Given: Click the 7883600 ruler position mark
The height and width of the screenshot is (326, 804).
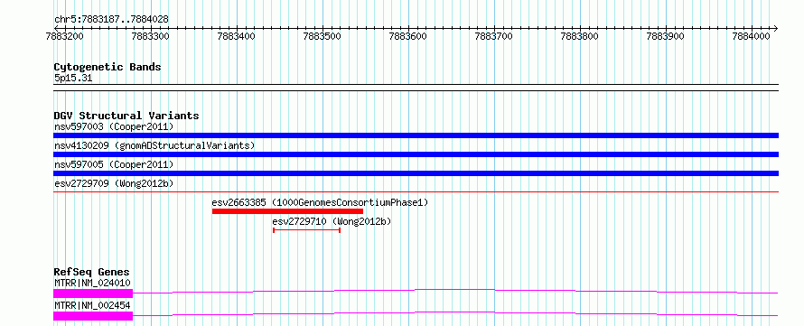Looking at the screenshot, I should [x=408, y=36].
